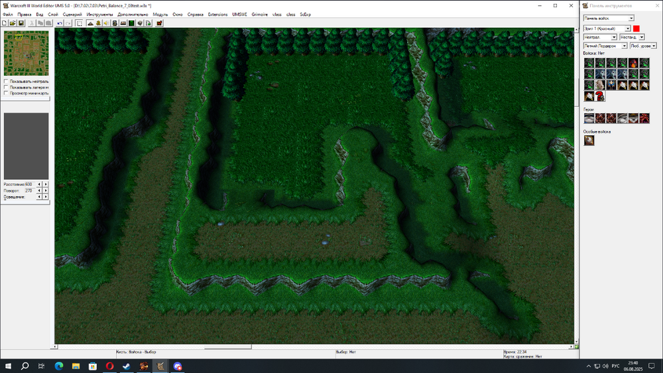
Task: Click the Undo arrow in toolbar
Action: (x=60, y=23)
